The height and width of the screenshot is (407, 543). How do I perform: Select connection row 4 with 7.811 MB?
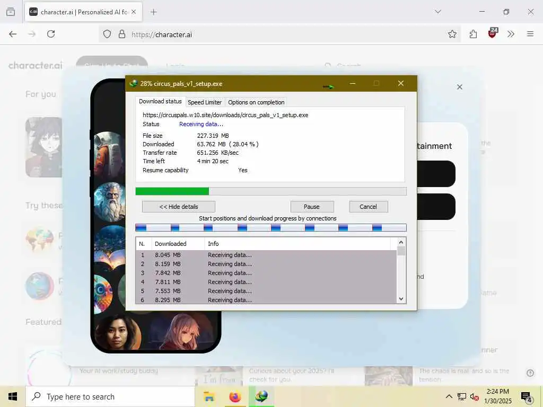click(266, 282)
